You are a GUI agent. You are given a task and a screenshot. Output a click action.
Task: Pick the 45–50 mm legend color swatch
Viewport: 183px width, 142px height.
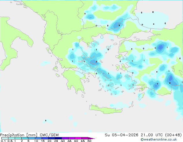[x=85, y=138]
